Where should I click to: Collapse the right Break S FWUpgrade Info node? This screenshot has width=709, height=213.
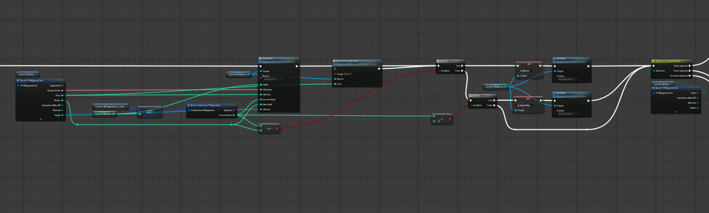tap(676, 112)
